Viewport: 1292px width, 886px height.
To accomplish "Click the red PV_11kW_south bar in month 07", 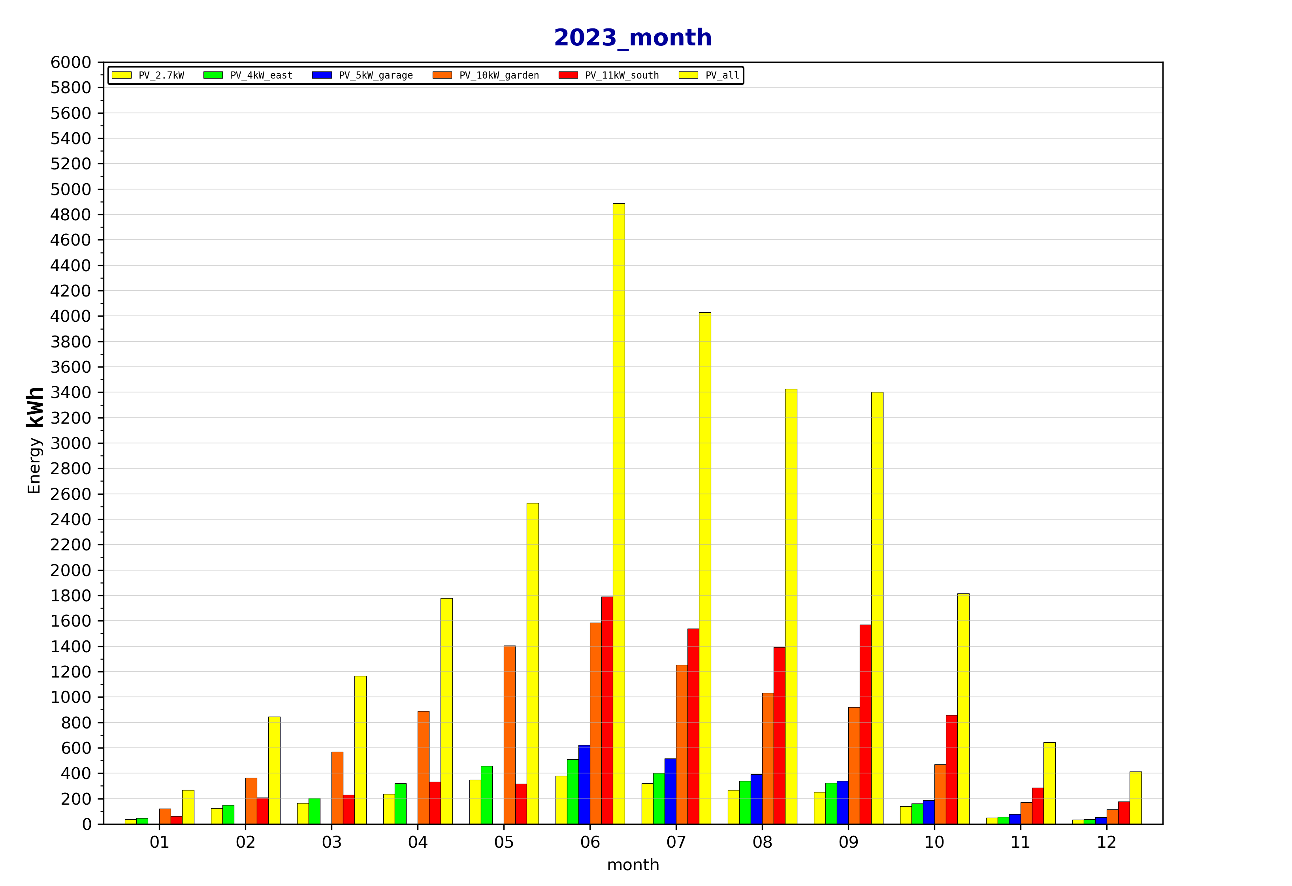I will [693, 726].
